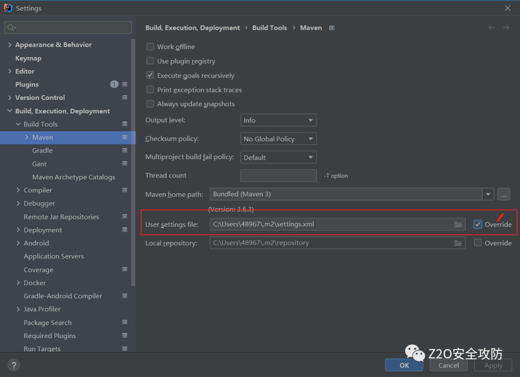Expand the Editor section
The width and height of the screenshot is (520, 377).
click(x=10, y=71)
